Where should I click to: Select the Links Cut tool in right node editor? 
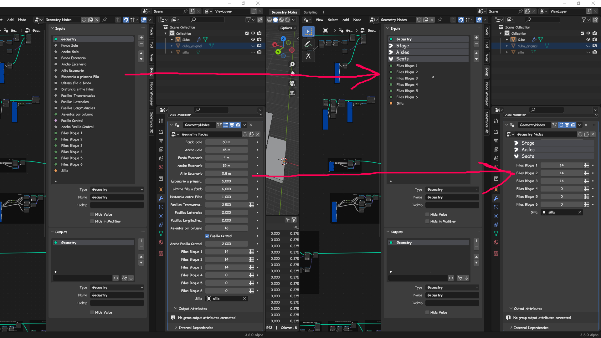(308, 56)
